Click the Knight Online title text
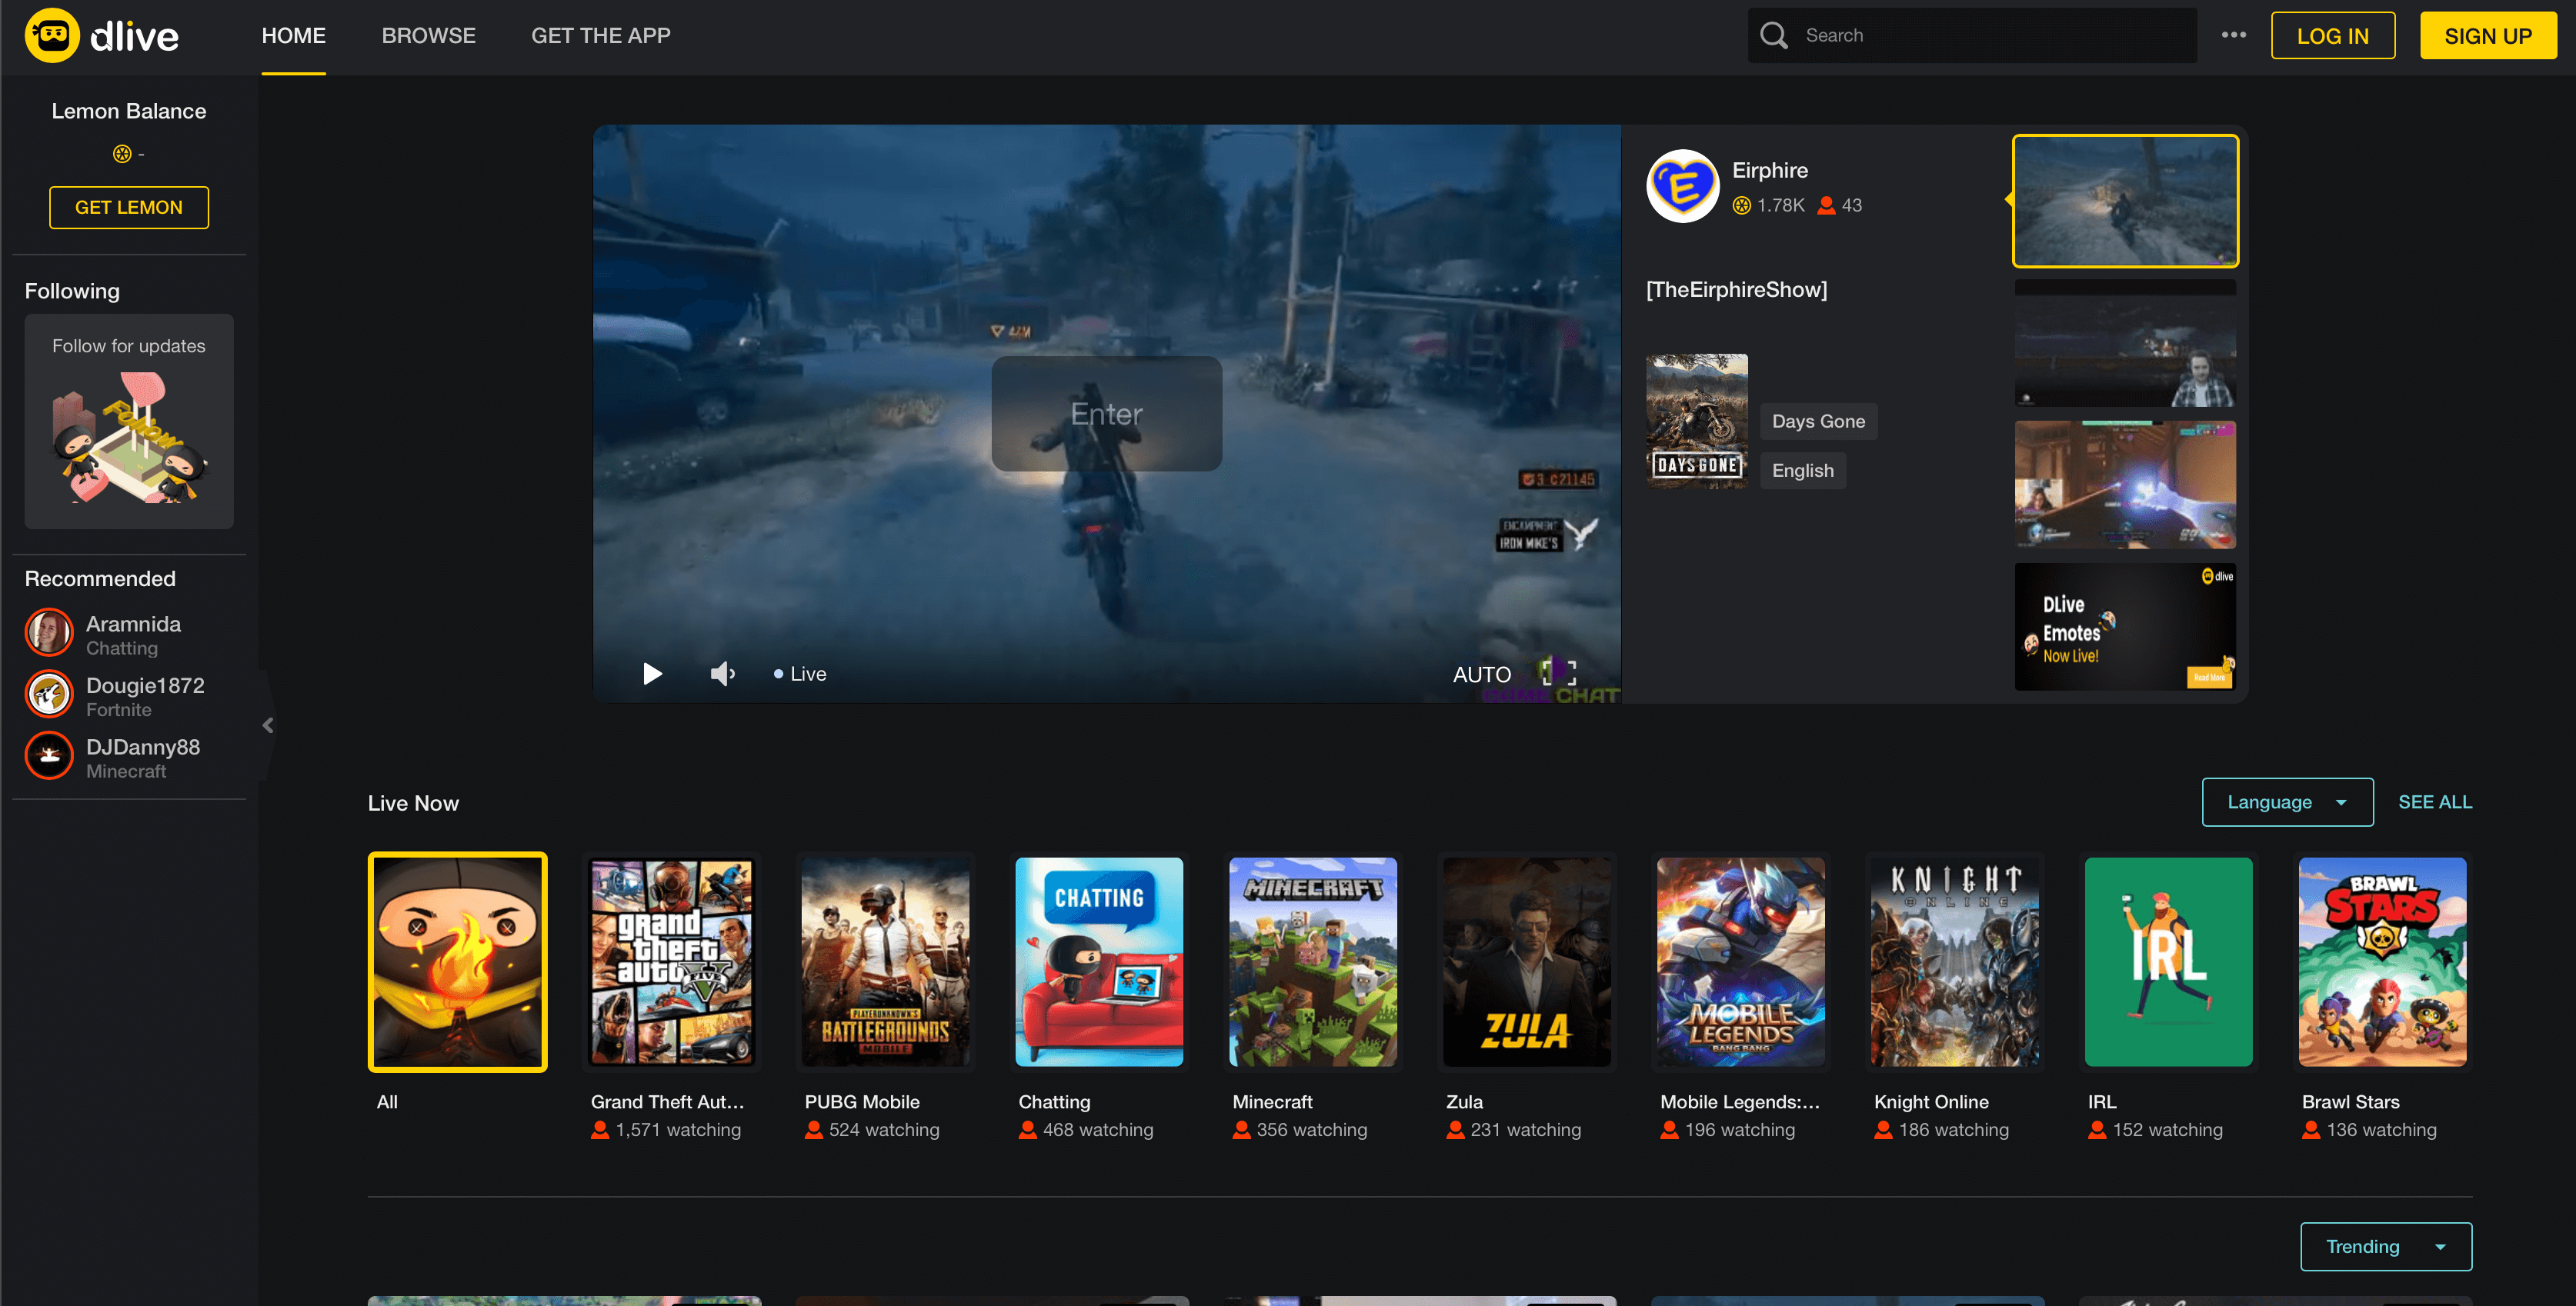This screenshot has width=2576, height=1306. point(1931,1102)
